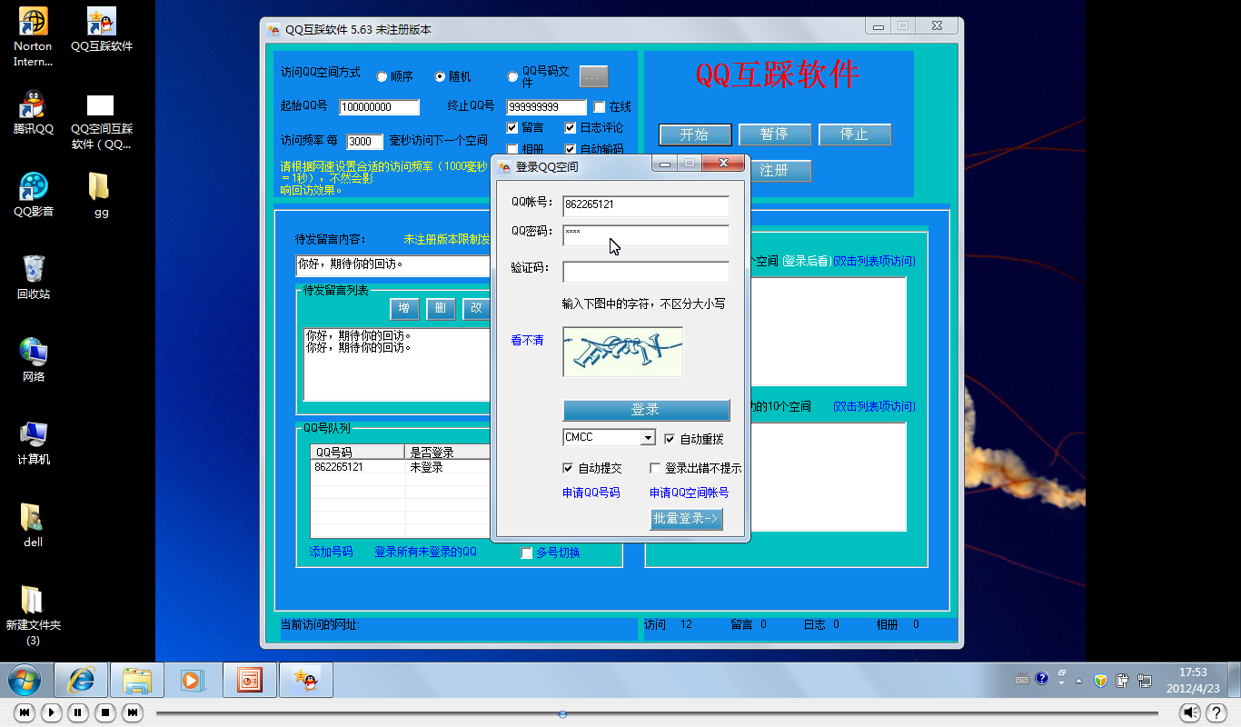Image resolution: width=1241 pixels, height=727 pixels.
Task: Pause playback in the player bar
Action: 78,712
